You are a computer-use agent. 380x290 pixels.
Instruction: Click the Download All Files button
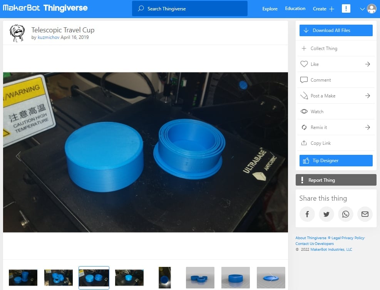tap(336, 30)
